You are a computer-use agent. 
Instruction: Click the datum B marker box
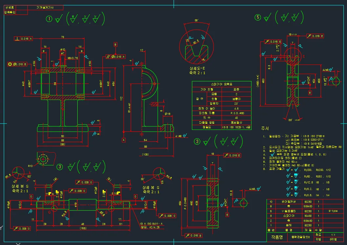(115, 44)
